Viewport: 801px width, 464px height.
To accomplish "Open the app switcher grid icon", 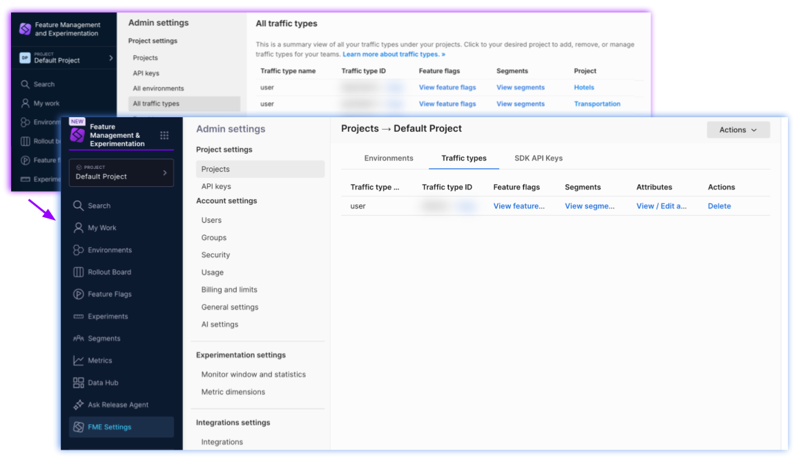I will (164, 135).
